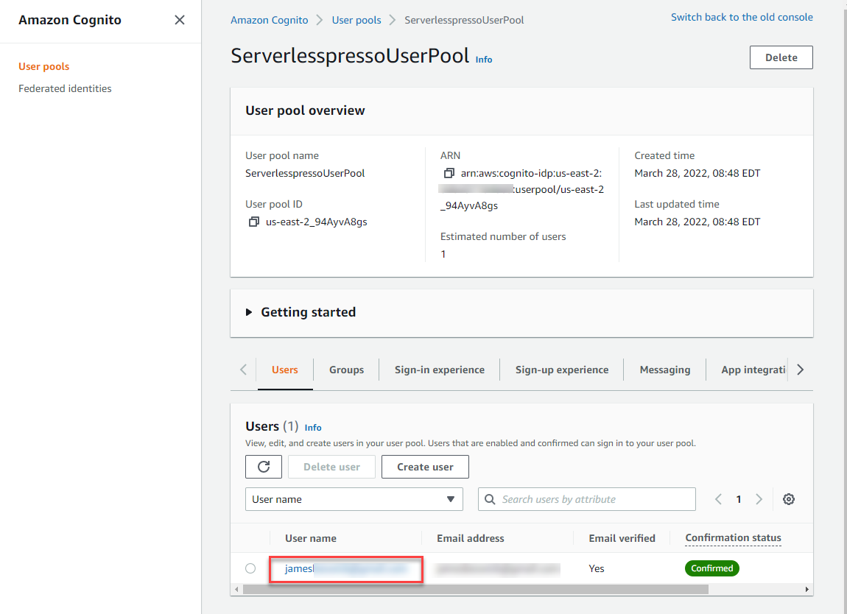Open Amazon Cognito breadcrumb link
This screenshot has height=614, width=847.
coord(270,20)
